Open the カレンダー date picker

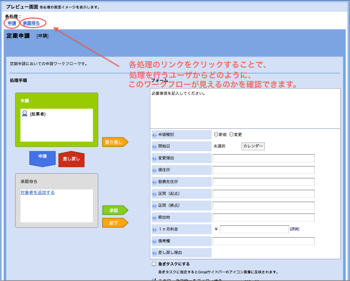coord(253,146)
